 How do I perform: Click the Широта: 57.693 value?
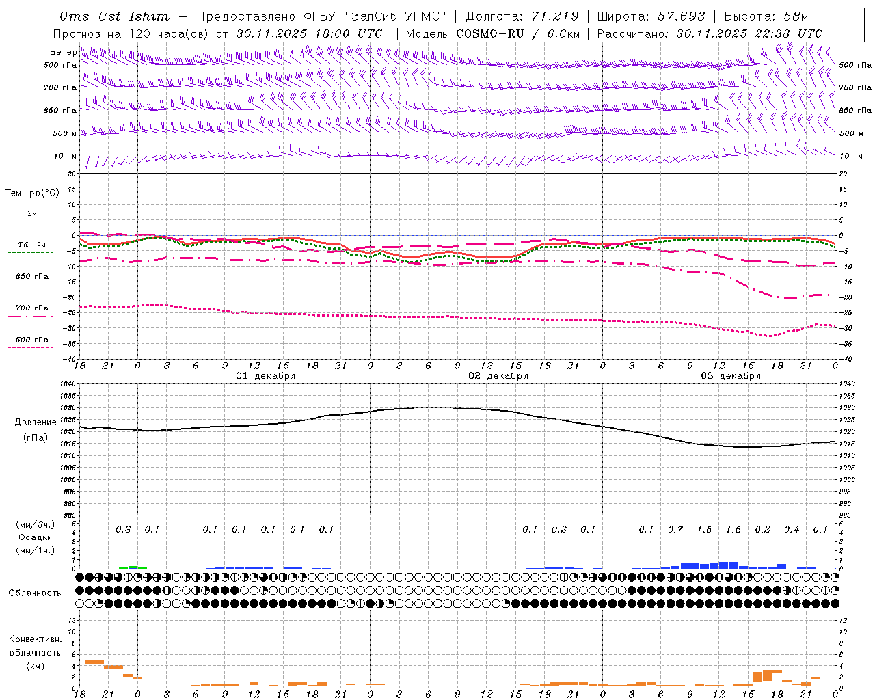pyautogui.click(x=651, y=16)
